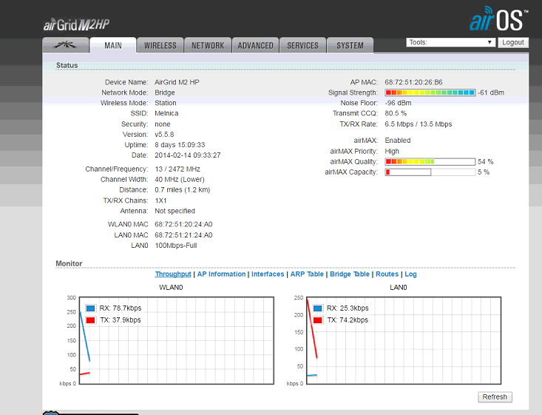This screenshot has height=415, width=542.
Task: Click the airMAX Capacity bar
Action: (x=430, y=172)
